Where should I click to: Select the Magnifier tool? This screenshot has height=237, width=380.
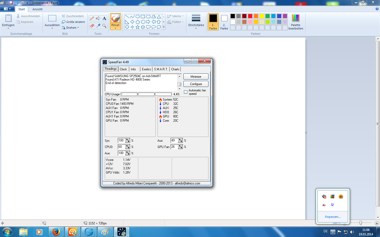click(x=104, y=26)
